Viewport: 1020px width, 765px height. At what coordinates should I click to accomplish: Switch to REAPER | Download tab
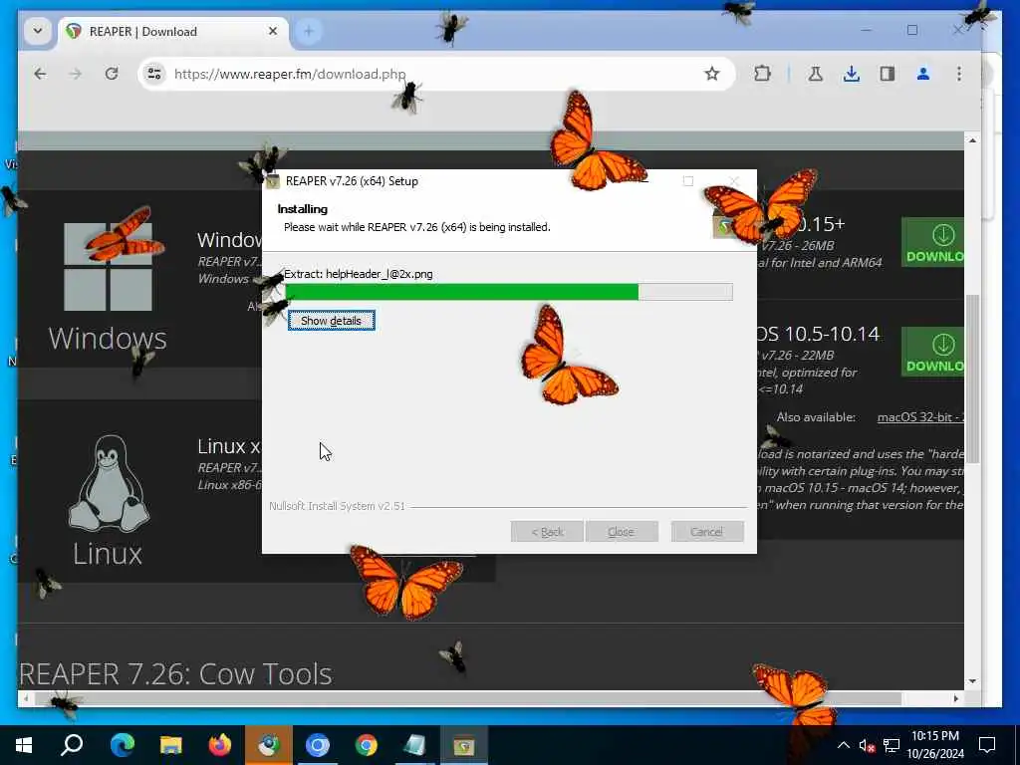tap(173, 31)
